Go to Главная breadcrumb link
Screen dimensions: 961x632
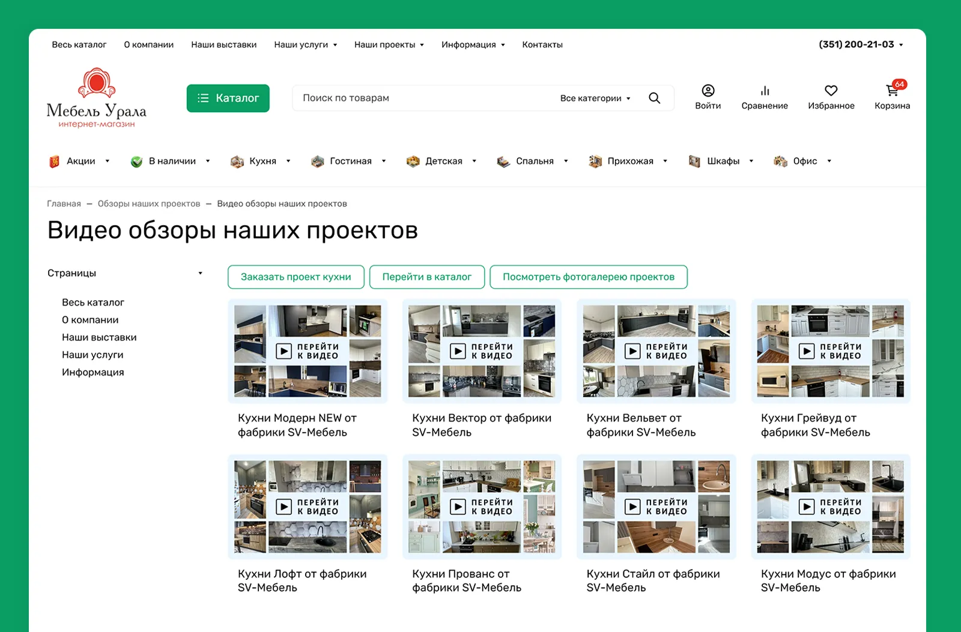click(x=64, y=204)
